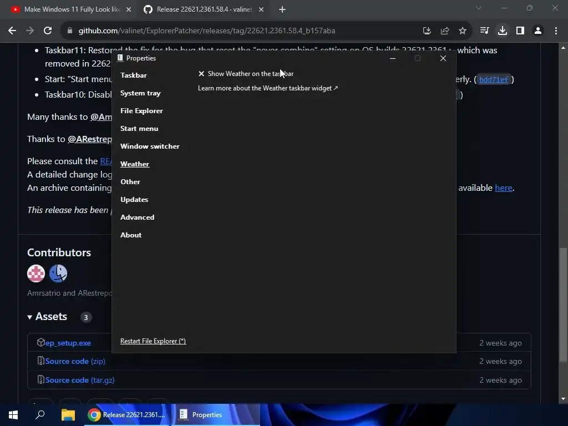Screen dimensions: 568x426
Task: Select Taskbar section in Properties
Action: click(133, 75)
